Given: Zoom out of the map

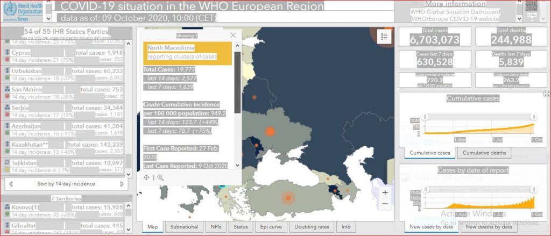Looking at the screenshot, I should coord(385,204).
